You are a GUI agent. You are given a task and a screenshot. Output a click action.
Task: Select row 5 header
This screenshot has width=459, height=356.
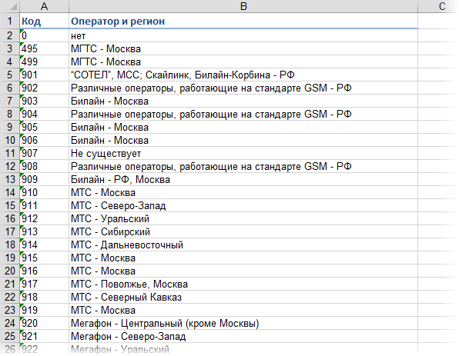tap(10, 75)
